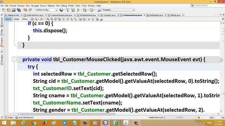Viewport: 225px width, 126px height.
Task: Click the Find Next Occurrence icon
Action: (x=56, y=19)
